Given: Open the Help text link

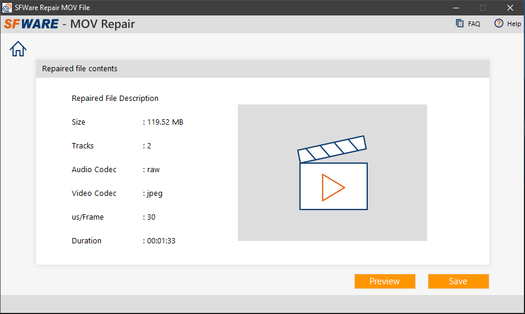Looking at the screenshot, I should click(x=514, y=24).
